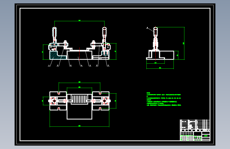Pick the inner dimension just above the grille

pyautogui.click(x=79, y=88)
